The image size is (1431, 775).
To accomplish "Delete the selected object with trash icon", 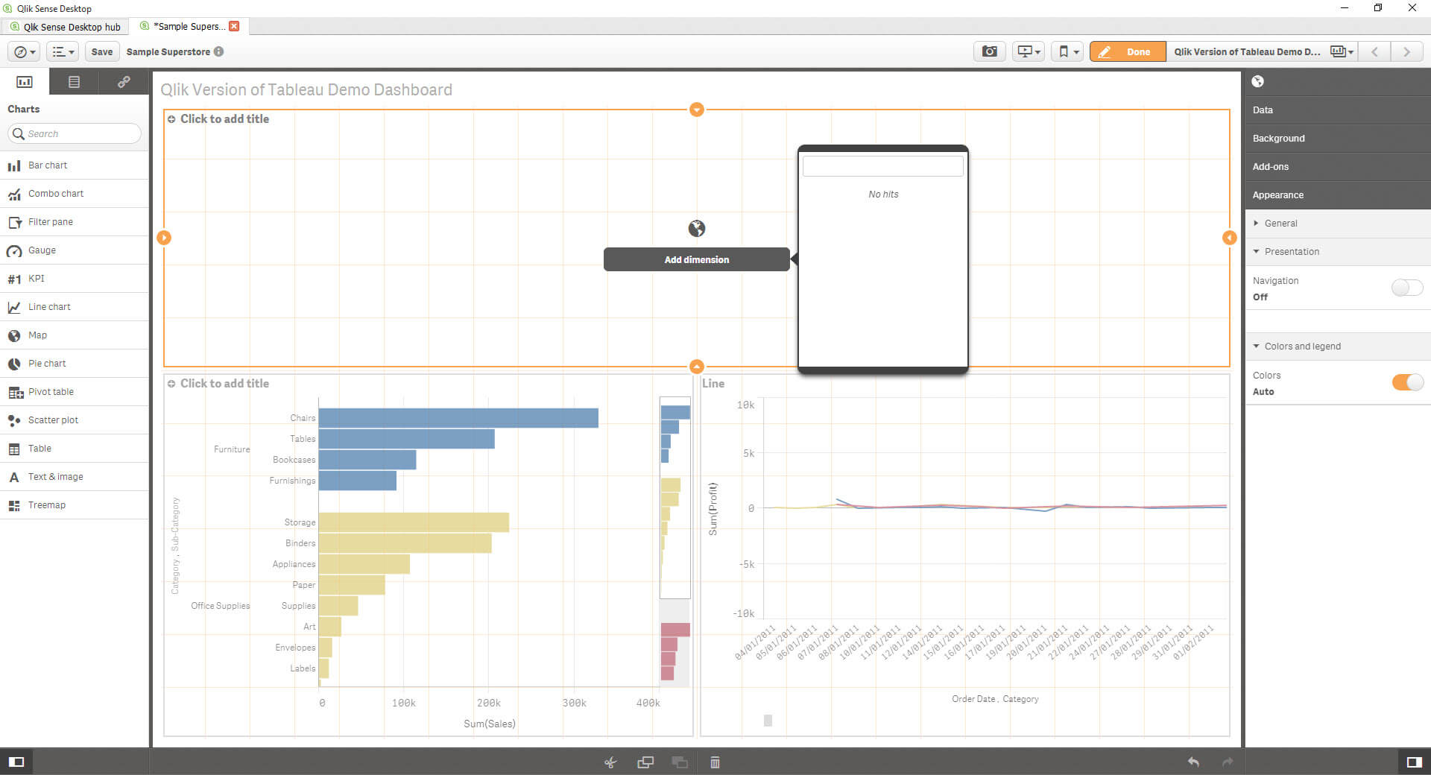I will click(715, 762).
